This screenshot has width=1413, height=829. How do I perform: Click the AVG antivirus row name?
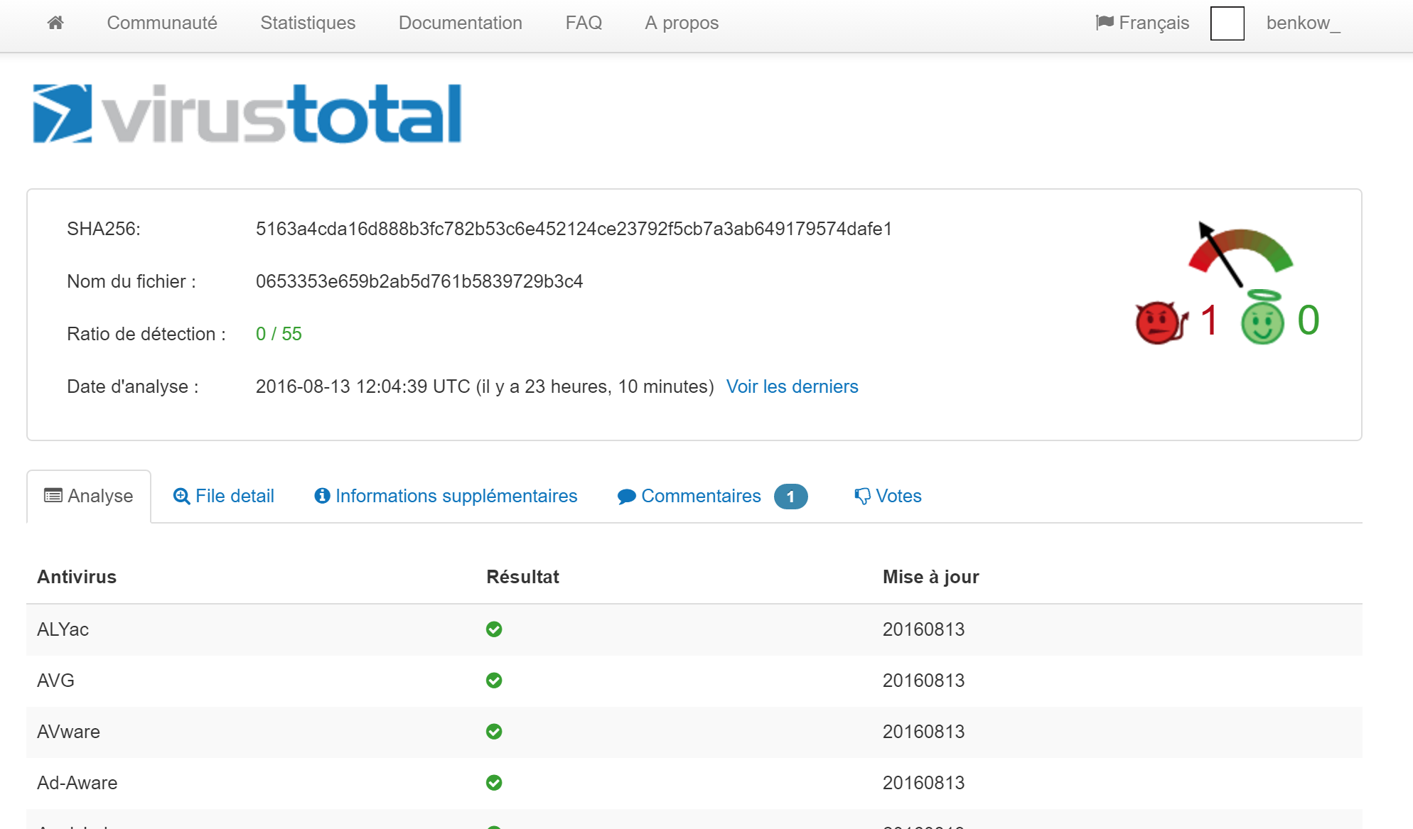tap(55, 681)
